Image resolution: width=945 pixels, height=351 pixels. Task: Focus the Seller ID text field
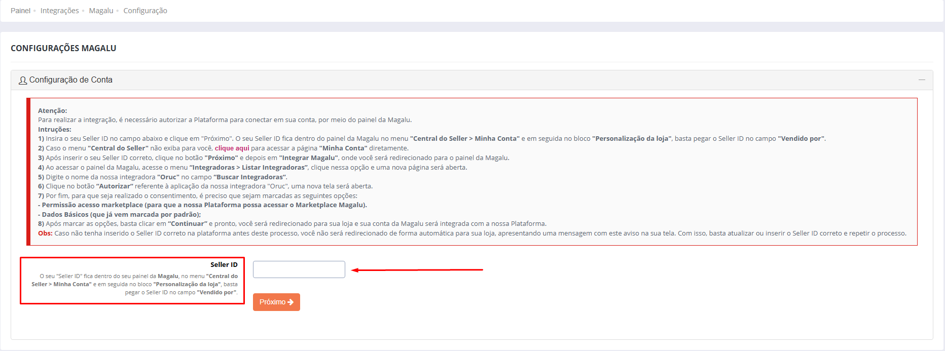point(299,269)
